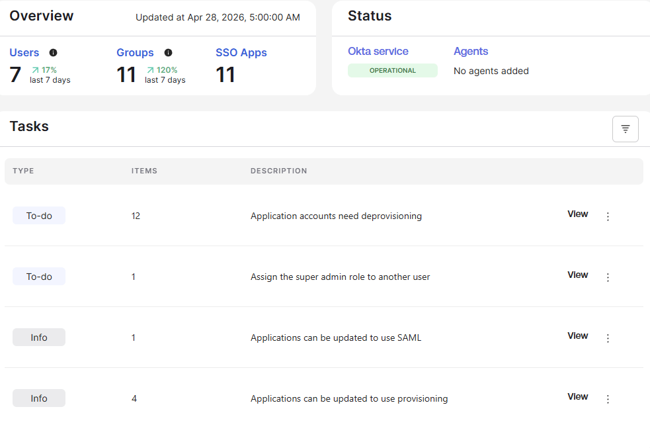The width and height of the screenshot is (650, 448).
Task: Open the Users overview link
Action: point(24,53)
